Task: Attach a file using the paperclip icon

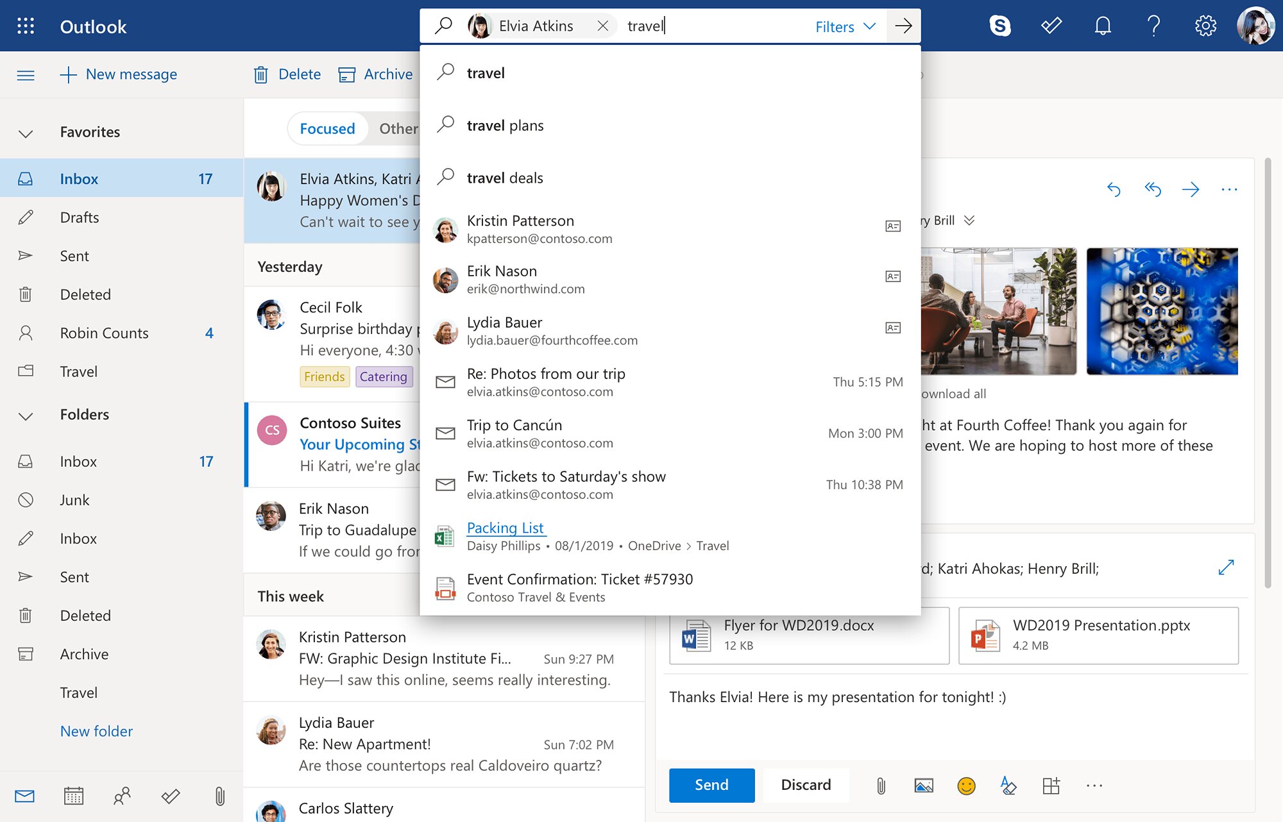Action: (x=881, y=785)
